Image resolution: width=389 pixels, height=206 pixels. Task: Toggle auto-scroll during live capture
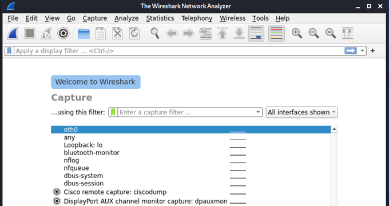256,33
